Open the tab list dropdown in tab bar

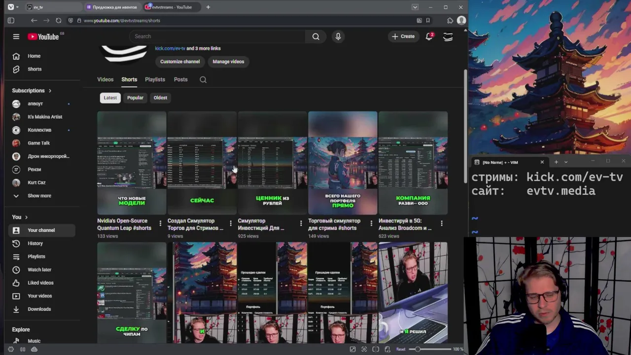415,7
